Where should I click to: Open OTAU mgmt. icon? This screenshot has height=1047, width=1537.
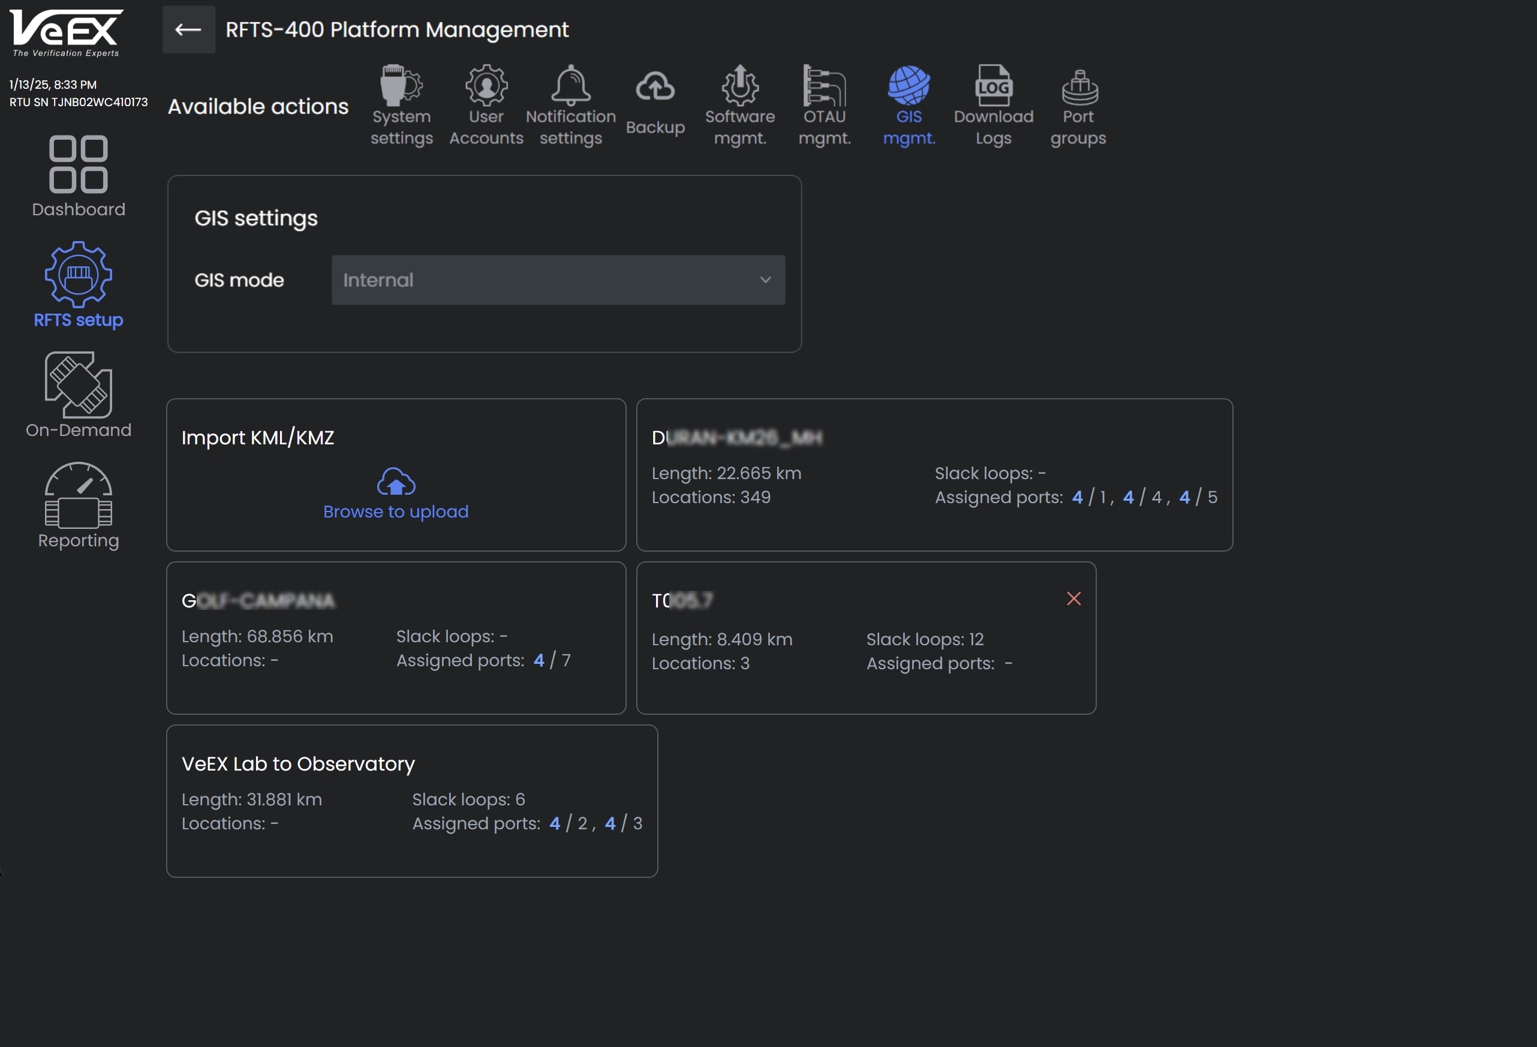click(823, 86)
